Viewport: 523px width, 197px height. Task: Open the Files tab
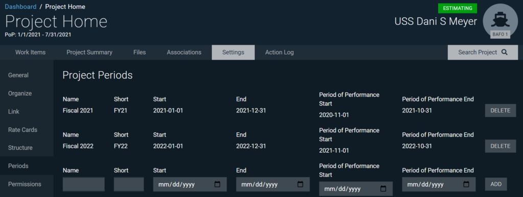[x=139, y=52]
